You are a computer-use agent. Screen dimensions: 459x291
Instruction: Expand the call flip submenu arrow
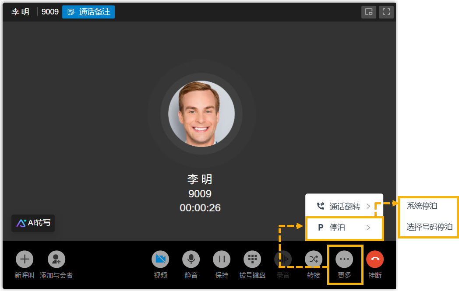tap(368, 206)
